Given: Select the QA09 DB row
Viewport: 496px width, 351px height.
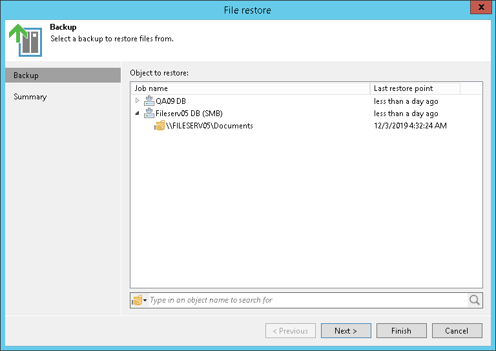Looking at the screenshot, I should click(306, 101).
